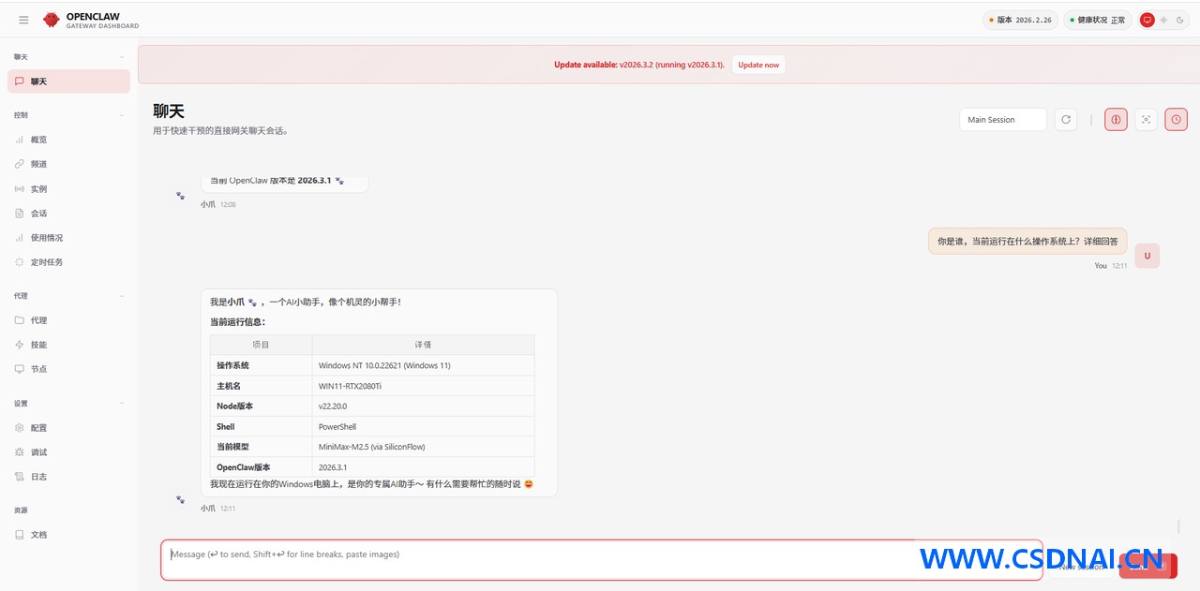The width and height of the screenshot is (1200, 591).
Task: Click the table cell WIN11-RTX2080Ti
Action: pyautogui.click(x=423, y=386)
